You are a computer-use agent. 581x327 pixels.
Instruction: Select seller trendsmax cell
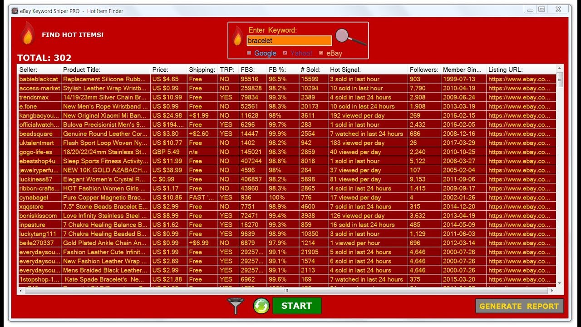[x=39, y=97]
